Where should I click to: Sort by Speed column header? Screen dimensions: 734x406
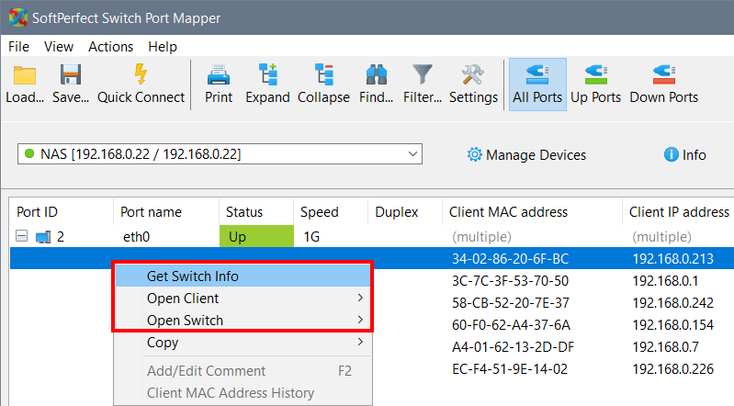pyautogui.click(x=331, y=212)
